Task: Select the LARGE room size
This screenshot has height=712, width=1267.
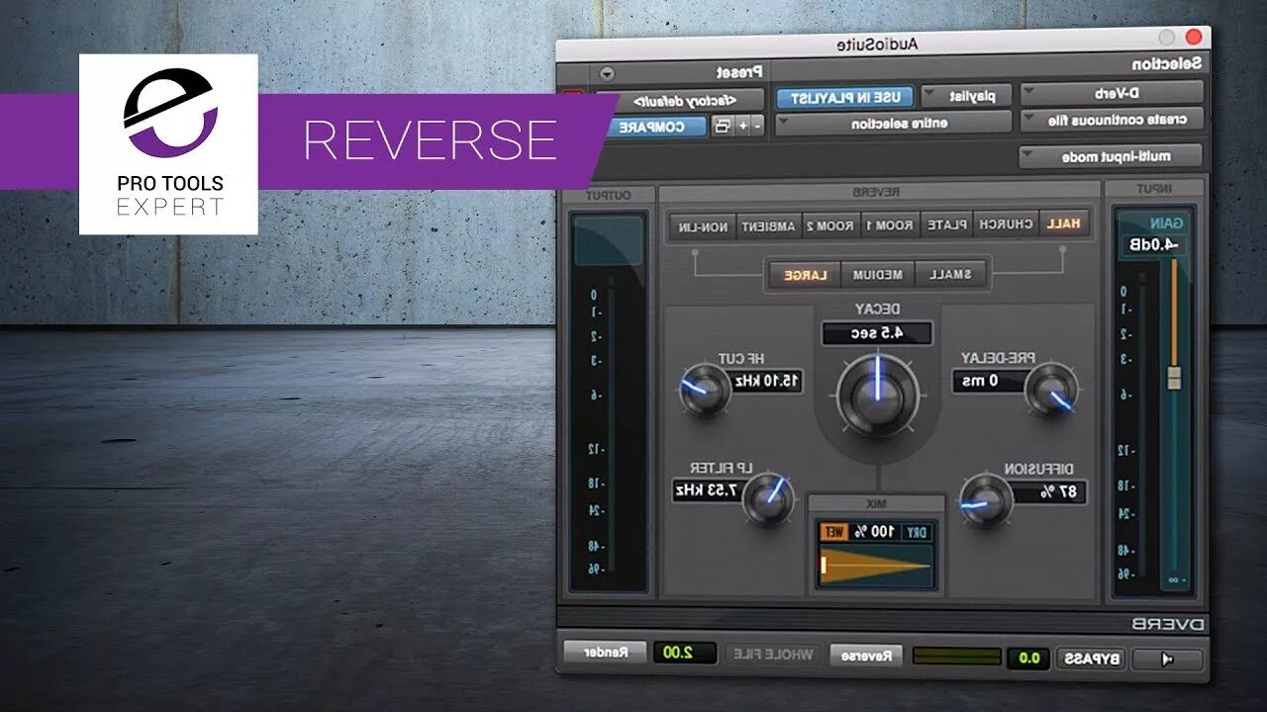Action: (x=806, y=275)
